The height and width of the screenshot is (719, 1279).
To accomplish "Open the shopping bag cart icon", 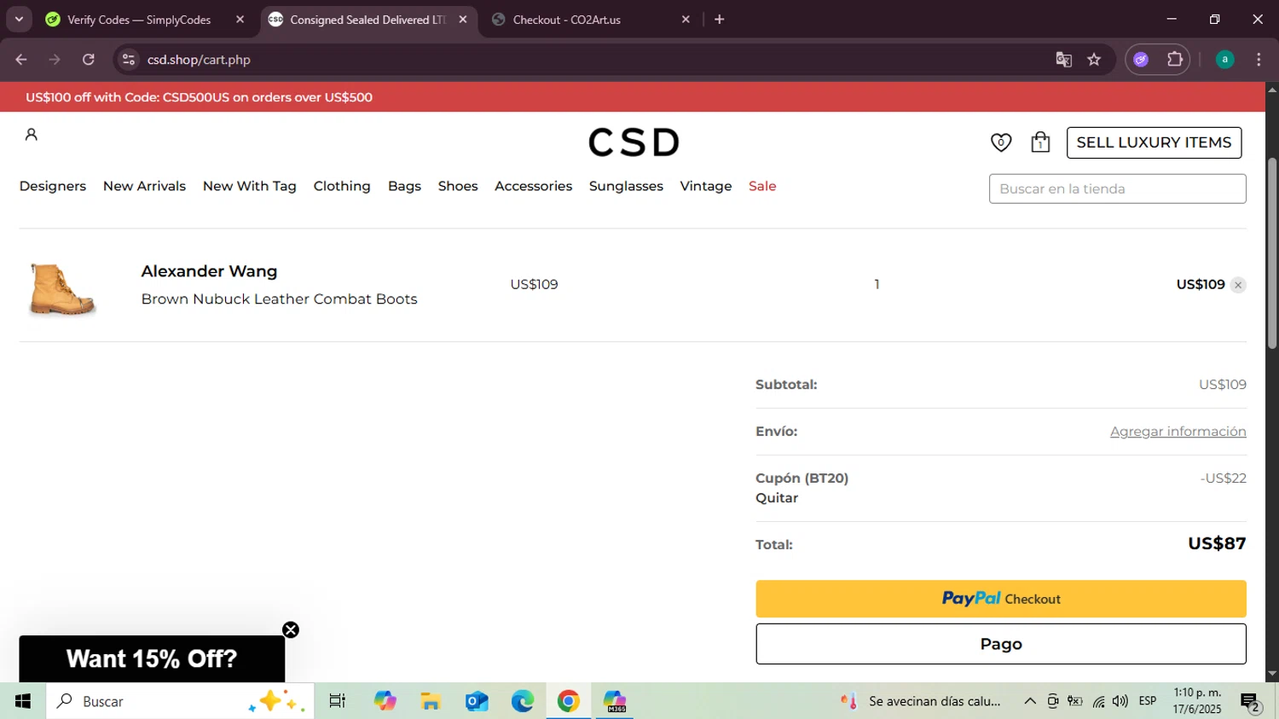I will [x=1040, y=142].
